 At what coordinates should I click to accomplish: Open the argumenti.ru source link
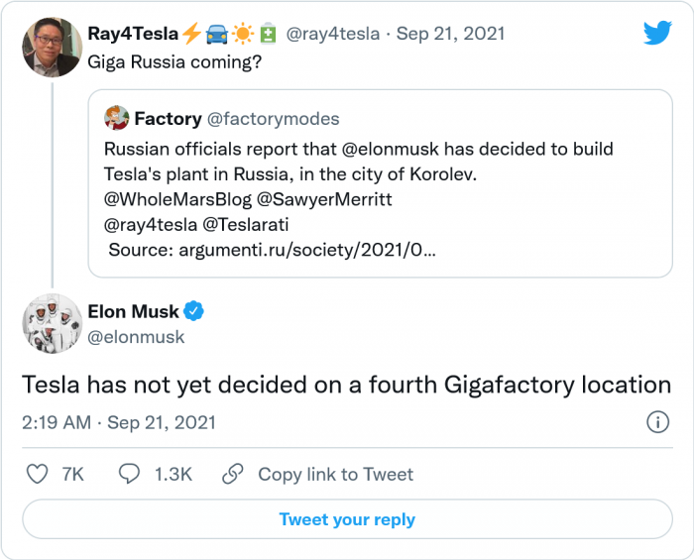tap(306, 250)
